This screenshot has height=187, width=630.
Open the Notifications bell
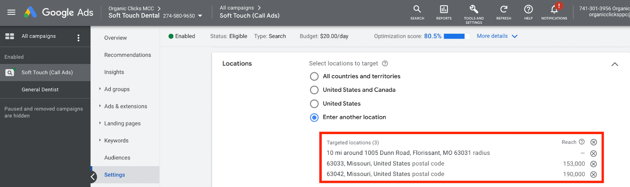[x=554, y=9]
